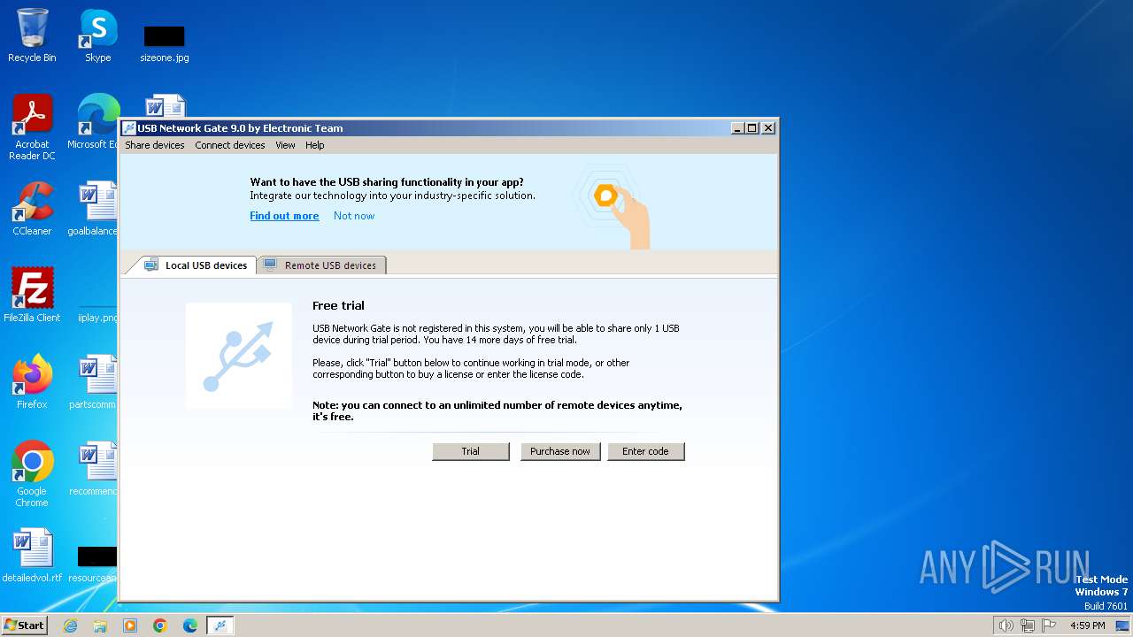Click the 4:59 PM taskbar clock
The height and width of the screenshot is (637, 1133).
tap(1087, 625)
